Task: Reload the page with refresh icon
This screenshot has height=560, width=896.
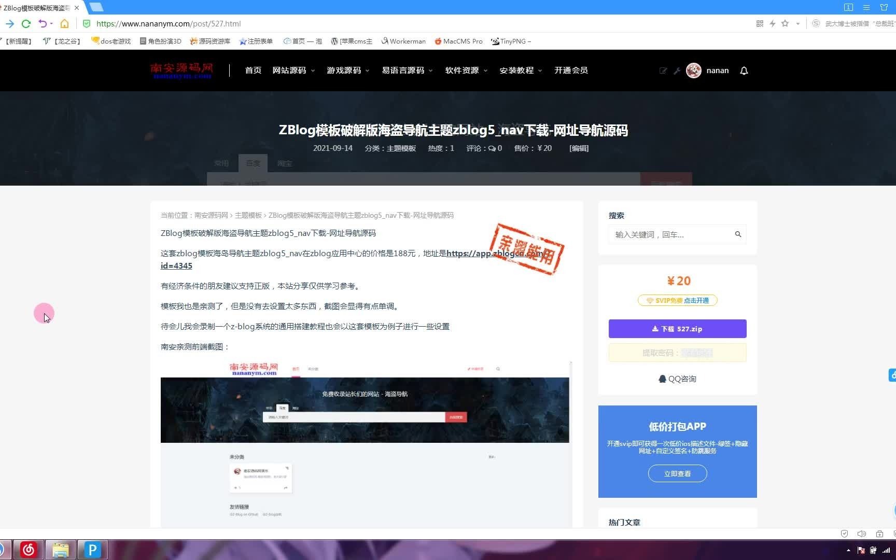Action: (x=26, y=24)
